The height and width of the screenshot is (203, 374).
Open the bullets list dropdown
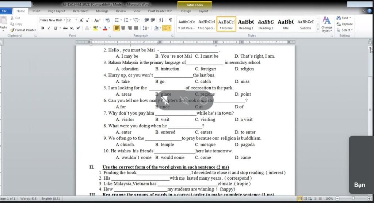tap(121, 20)
